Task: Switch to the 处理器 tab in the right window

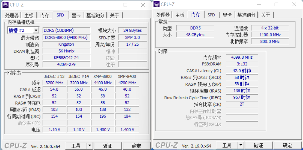Action: [x=163, y=15]
